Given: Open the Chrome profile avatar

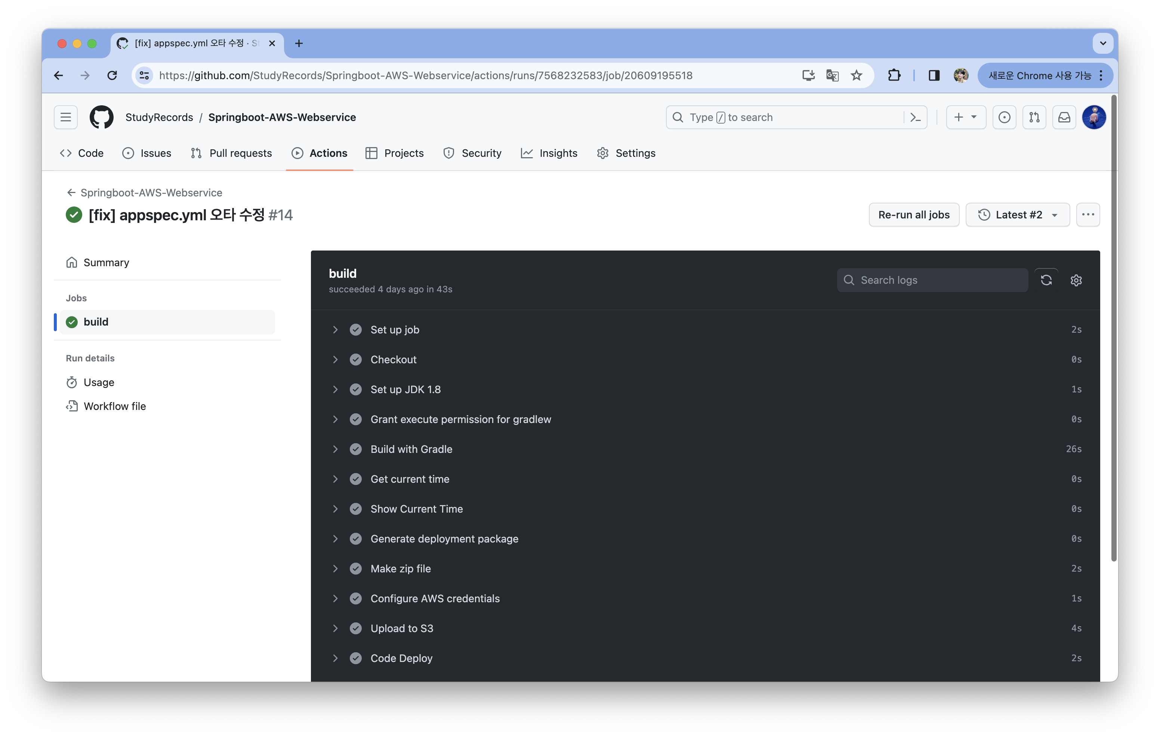Looking at the screenshot, I should pos(960,75).
